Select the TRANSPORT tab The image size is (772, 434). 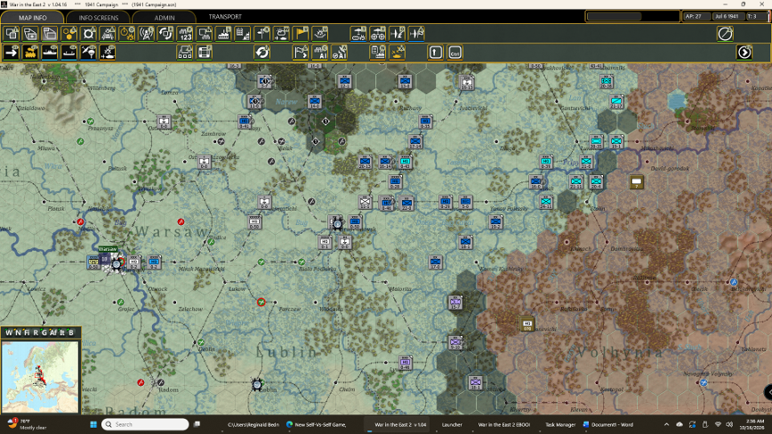coord(225,17)
